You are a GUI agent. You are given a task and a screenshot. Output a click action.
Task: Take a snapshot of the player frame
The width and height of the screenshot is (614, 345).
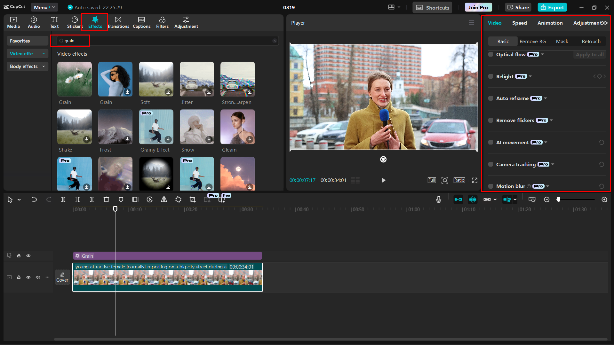445,180
